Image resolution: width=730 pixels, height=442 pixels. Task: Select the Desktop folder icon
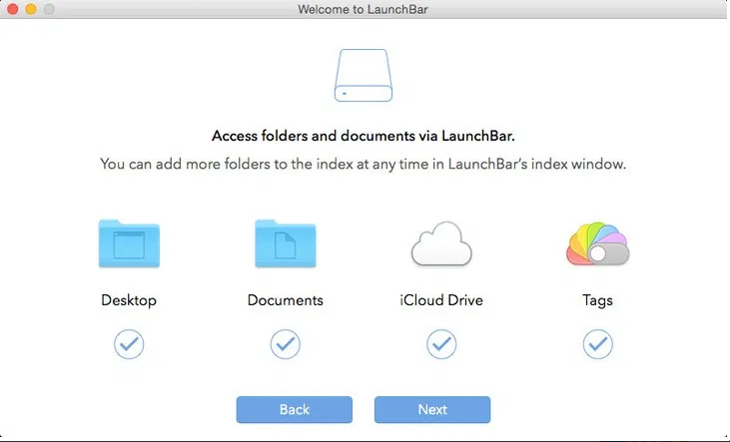pos(129,244)
